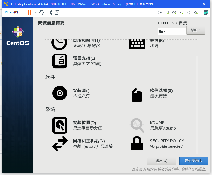This screenshot has width=212, height=175.
Task: Open 安装位置 installation destination disk icon
Action: click(60, 125)
